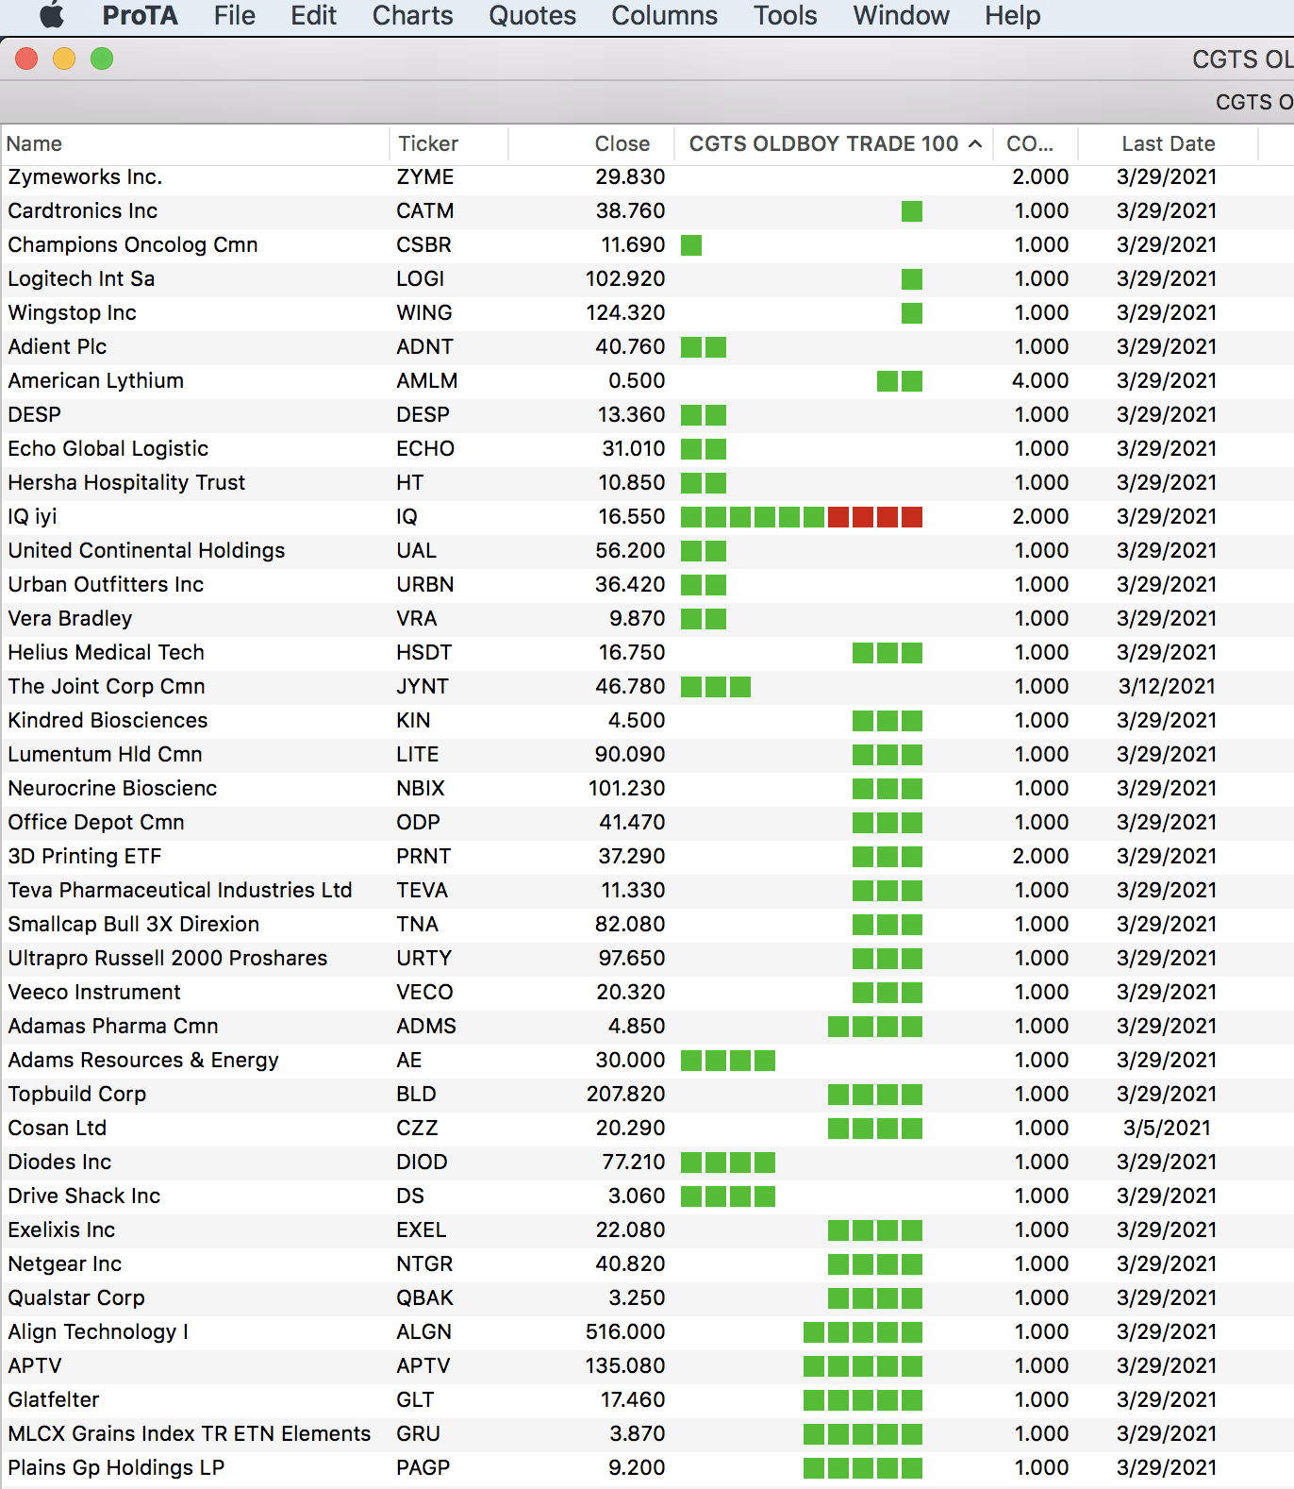Open the Help menu

pos(1012,15)
